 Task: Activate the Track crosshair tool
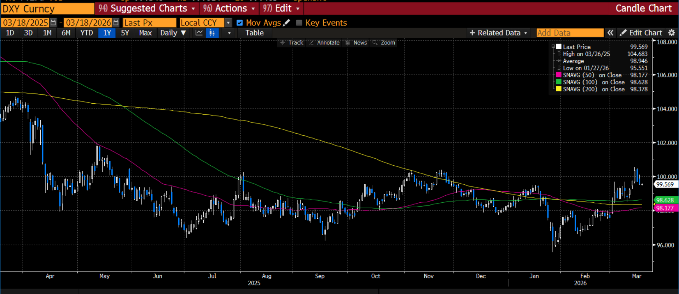292,43
